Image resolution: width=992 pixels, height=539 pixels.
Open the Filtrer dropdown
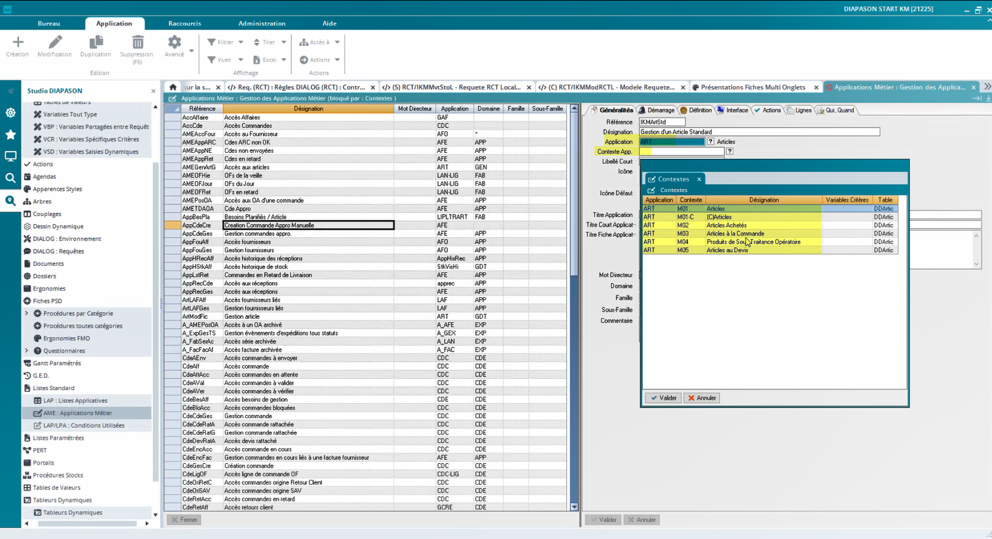(226, 42)
